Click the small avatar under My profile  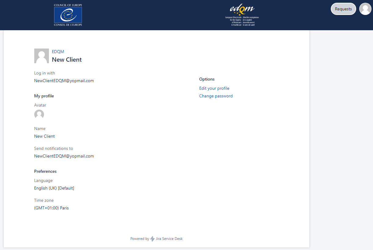39,114
